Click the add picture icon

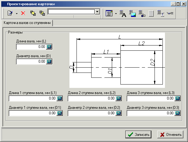(132, 13)
